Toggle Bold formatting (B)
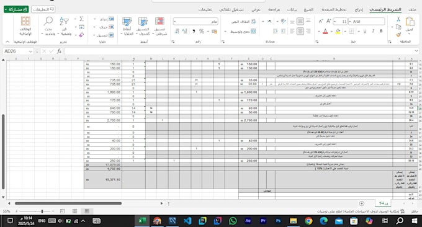This screenshot has width=422, height=227. 381,31
